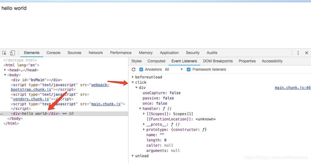Screen dimensions: 311x163
Task: Collapse the click listener group
Action: [x=133, y=82]
